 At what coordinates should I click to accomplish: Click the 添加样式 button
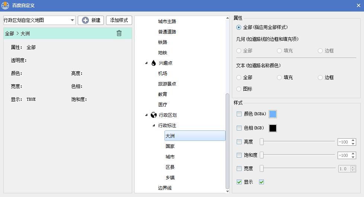pyautogui.click(x=119, y=20)
